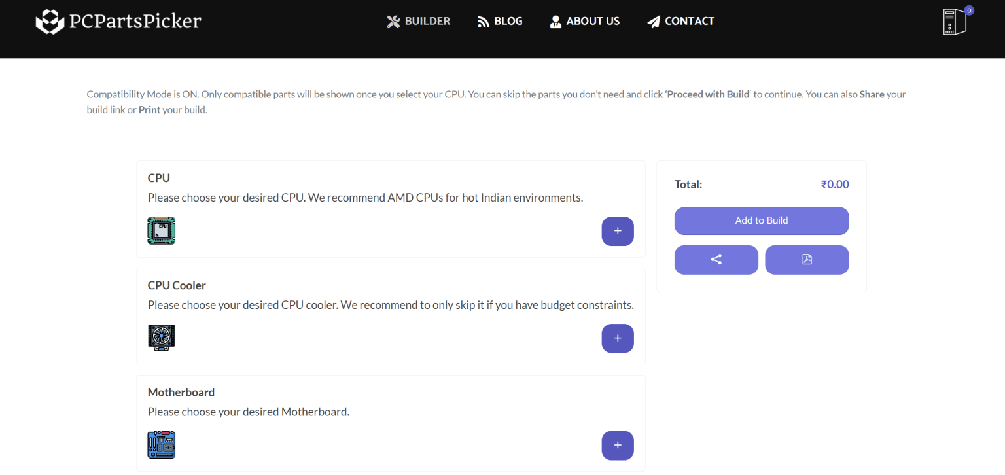This screenshot has width=1005, height=475.
Task: Click the Add to Build button
Action: tap(761, 220)
